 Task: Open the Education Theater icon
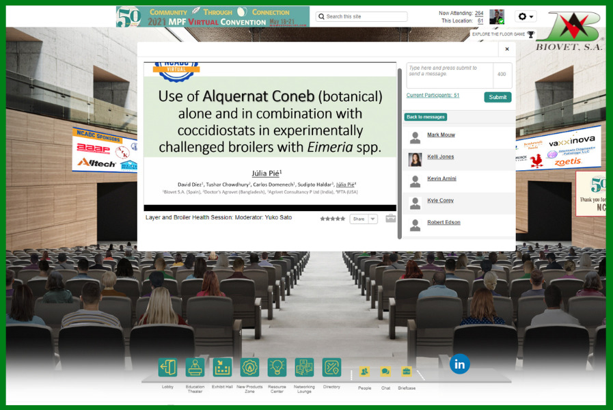pos(195,368)
